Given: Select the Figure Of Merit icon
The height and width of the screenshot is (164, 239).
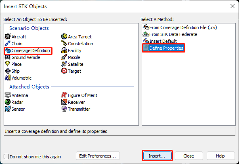Looking at the screenshot, I should (x=64, y=95).
